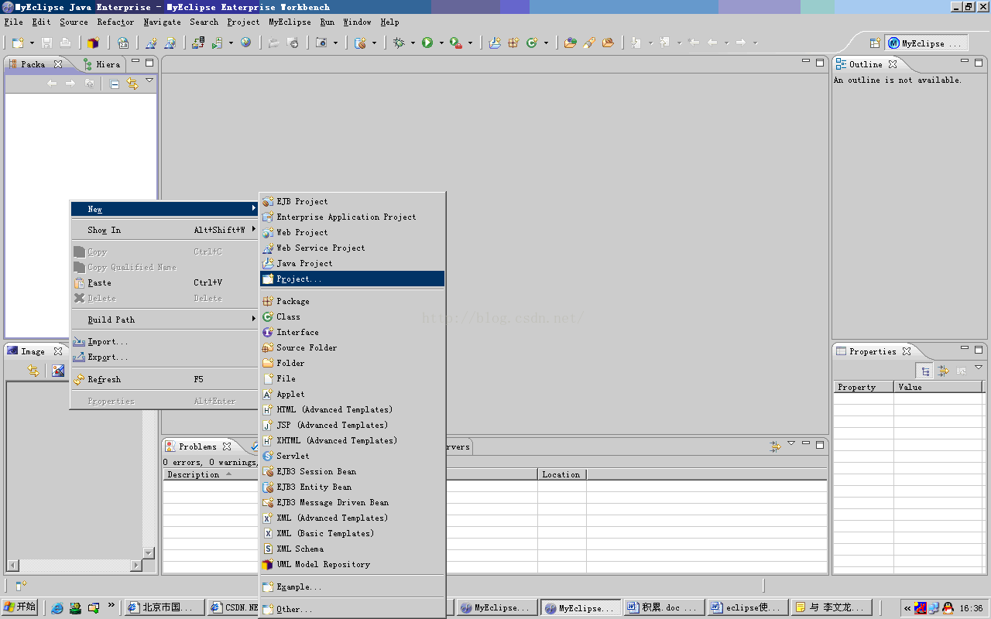Choose Paste from the context menu
Image resolution: width=991 pixels, height=619 pixels.
point(164,282)
